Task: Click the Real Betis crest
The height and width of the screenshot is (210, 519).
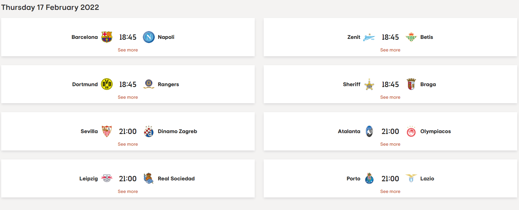Action: pyautogui.click(x=411, y=37)
